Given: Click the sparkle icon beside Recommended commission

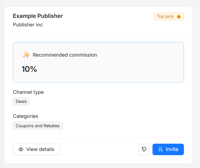Looking at the screenshot, I should (26, 55).
